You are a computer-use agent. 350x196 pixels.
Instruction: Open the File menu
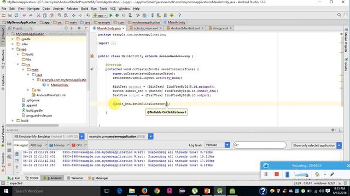[x=4, y=9]
